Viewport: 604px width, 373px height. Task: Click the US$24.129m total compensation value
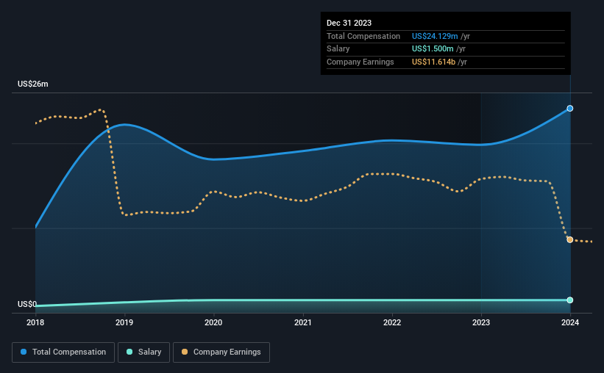[435, 36]
